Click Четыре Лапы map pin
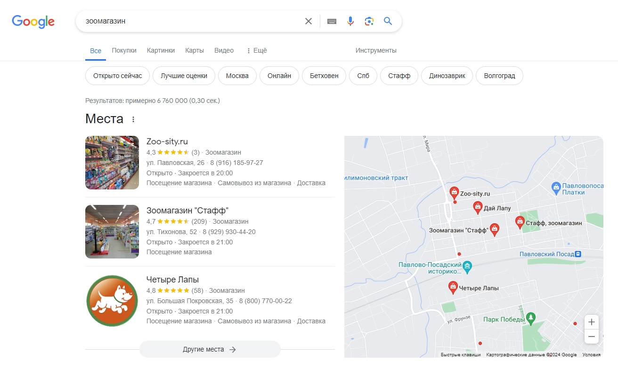Viewport: 618px width, 368px height. click(x=453, y=287)
